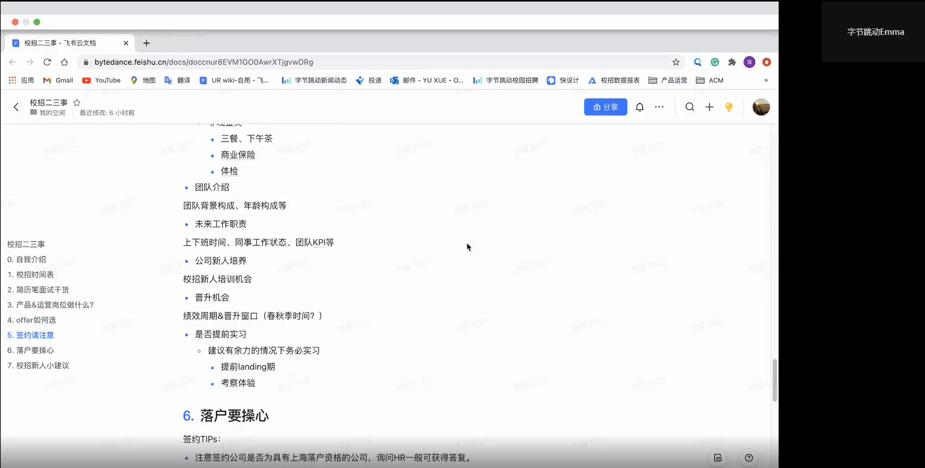Image resolution: width=925 pixels, height=468 pixels.
Task: Click the blue 分享 share button
Action: point(606,107)
